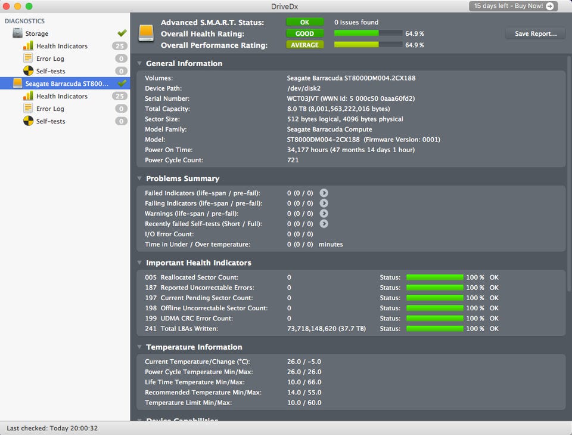Click the crash-test icon beside Storage Self-tests

pos(28,71)
